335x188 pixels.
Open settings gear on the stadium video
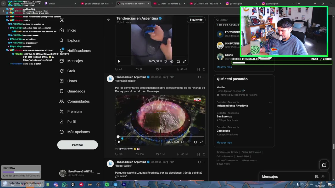click(189, 142)
